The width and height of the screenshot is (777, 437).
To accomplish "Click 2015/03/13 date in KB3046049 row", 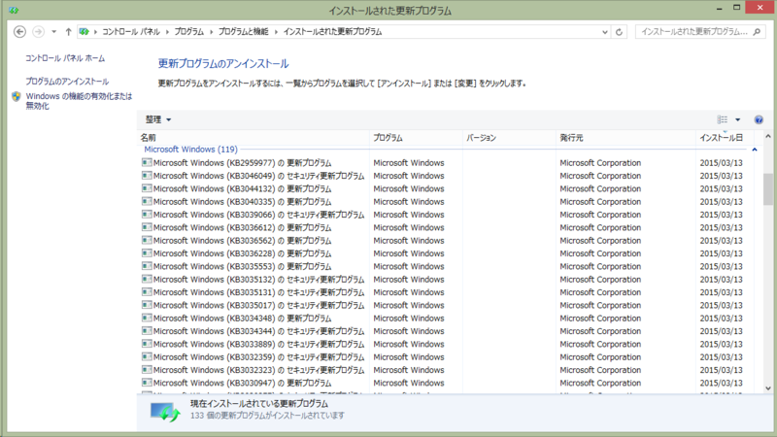I will [721, 176].
